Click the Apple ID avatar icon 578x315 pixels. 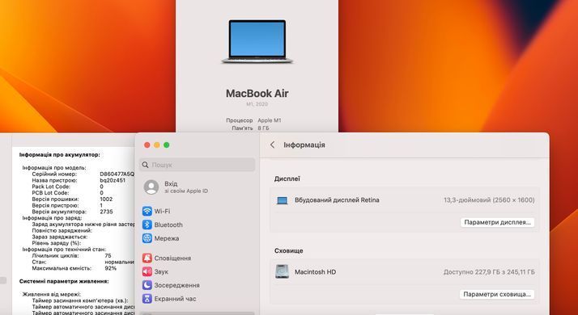151,187
